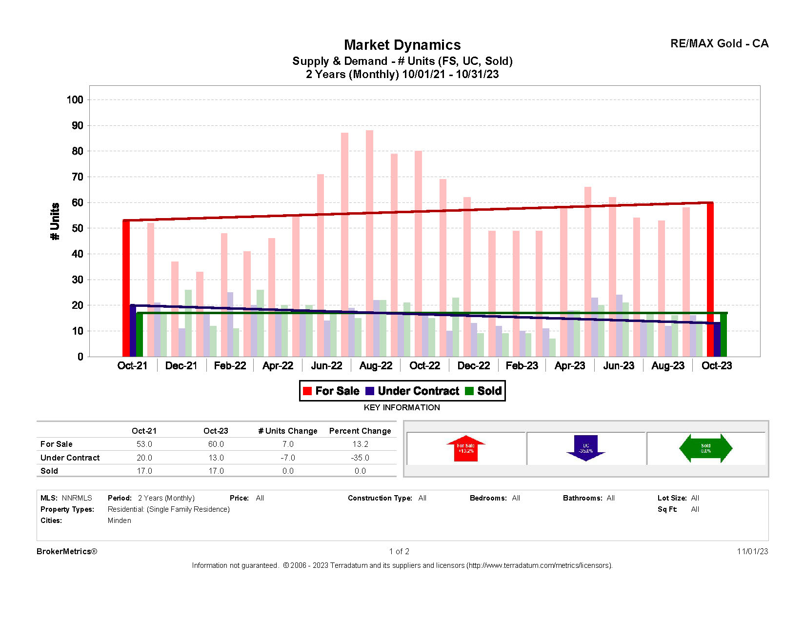Click the Under Contract units change -7.0
804x622 pixels.
[x=288, y=458]
